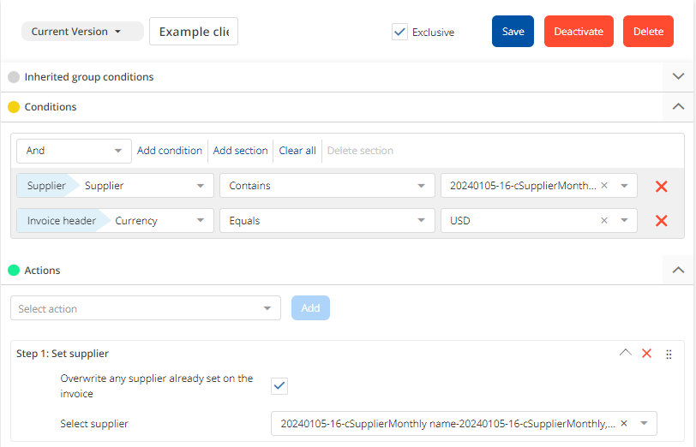Expand Inherited group conditions section
Viewport: 696px width, 447px height.
pyautogui.click(x=678, y=77)
